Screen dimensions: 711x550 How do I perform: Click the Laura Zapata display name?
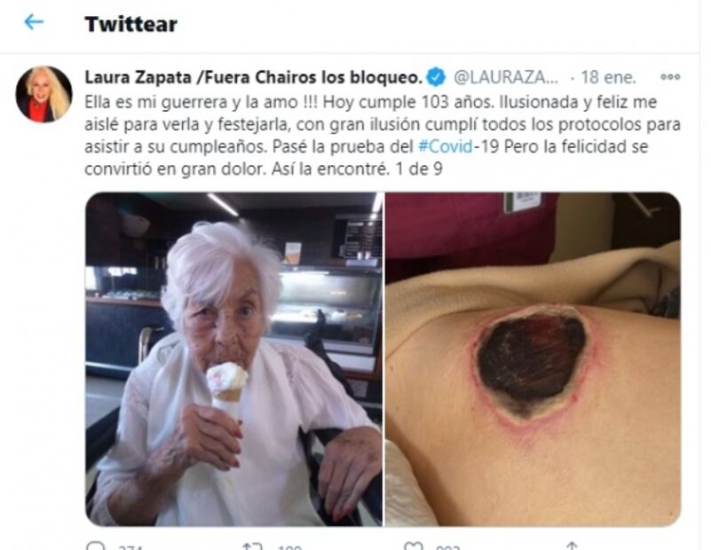pyautogui.click(x=254, y=77)
